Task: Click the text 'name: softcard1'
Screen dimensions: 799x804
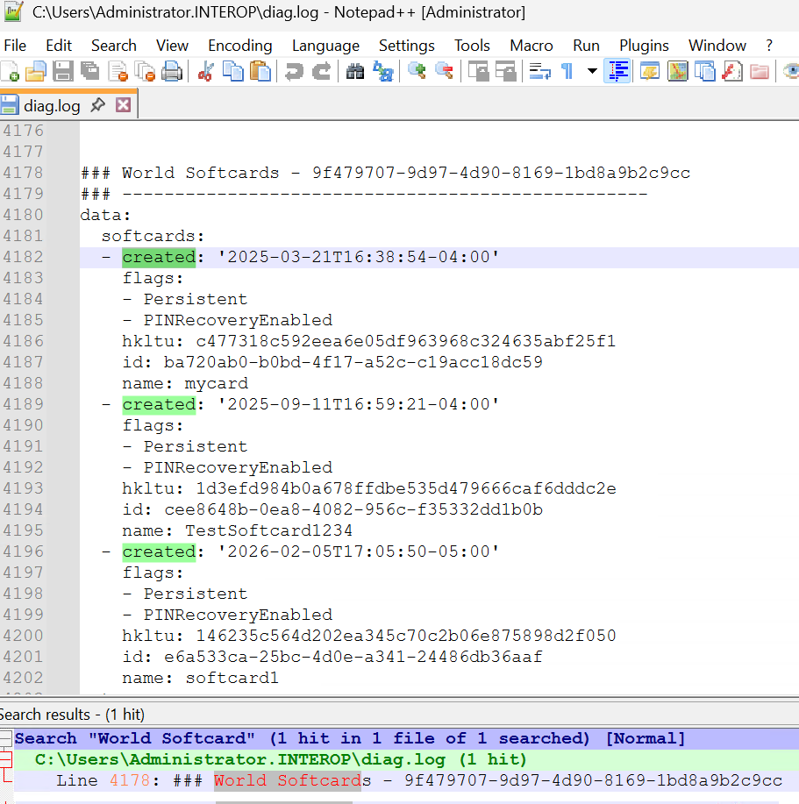Action: click(x=201, y=678)
